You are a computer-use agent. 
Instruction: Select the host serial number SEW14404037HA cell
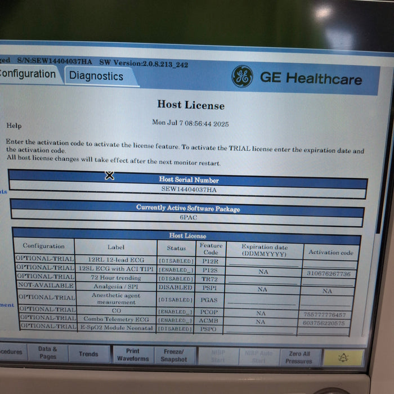[189, 189]
